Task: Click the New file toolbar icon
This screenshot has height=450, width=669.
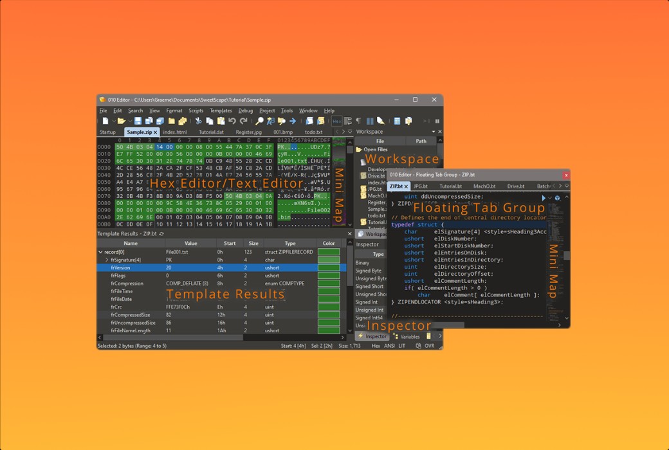Action: (x=105, y=121)
